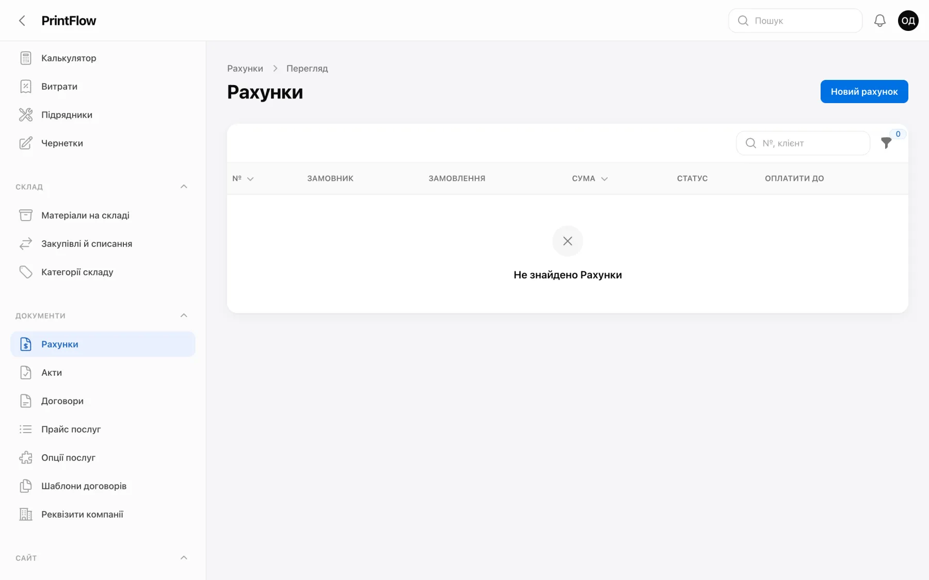Click the ЗАМОВНИК column header
The height and width of the screenshot is (580, 929).
tap(330, 178)
